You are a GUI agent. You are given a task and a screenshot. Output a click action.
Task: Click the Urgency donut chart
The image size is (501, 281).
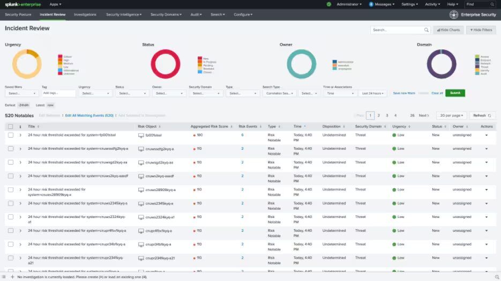coord(27,64)
